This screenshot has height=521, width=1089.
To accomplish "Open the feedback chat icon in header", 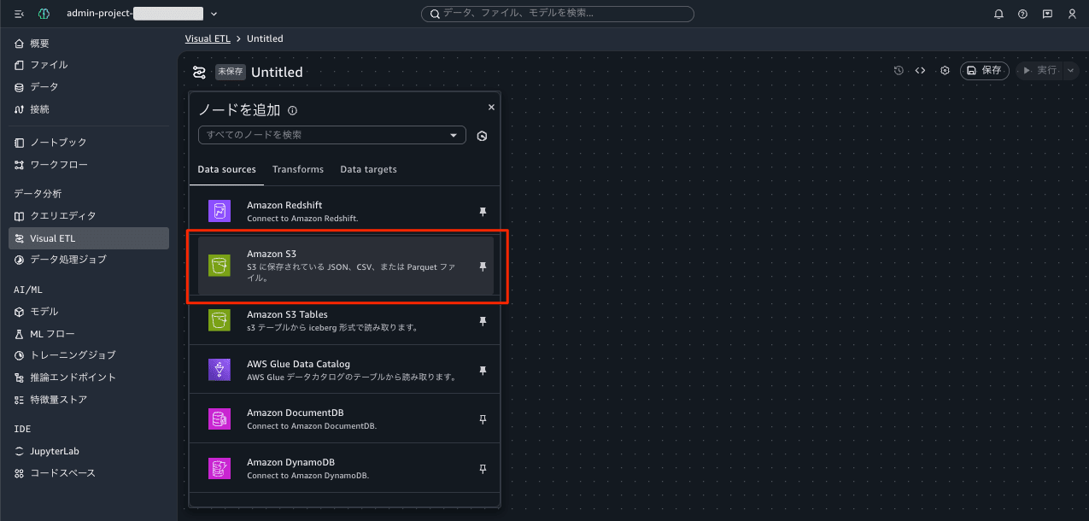I will (1047, 14).
